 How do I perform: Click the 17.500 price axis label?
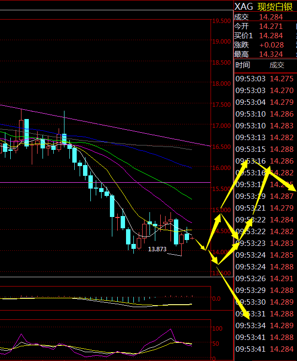[221, 104]
